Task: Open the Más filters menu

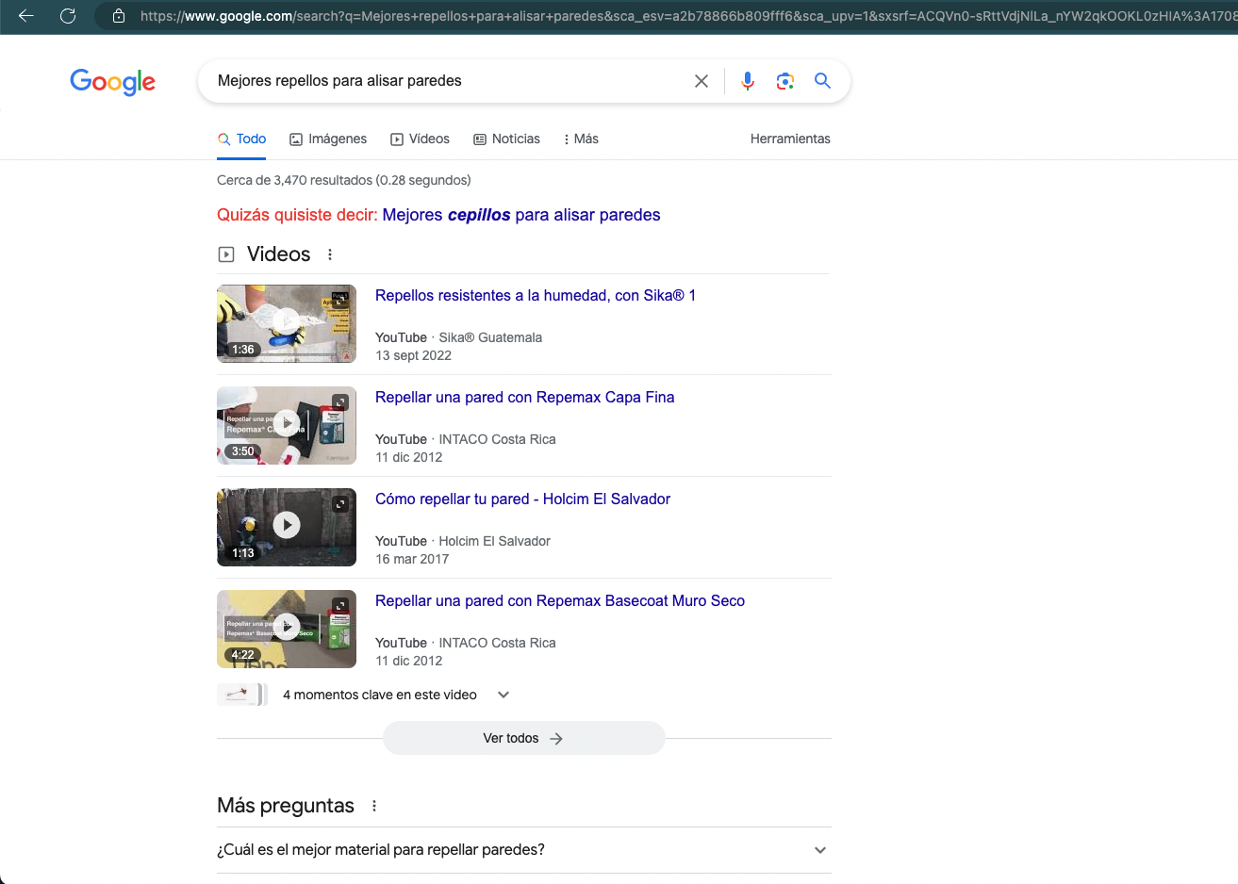Action: tap(581, 139)
